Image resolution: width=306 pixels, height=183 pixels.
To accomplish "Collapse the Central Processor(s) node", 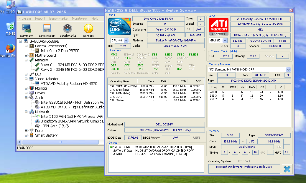I will (x=26, y=46).
